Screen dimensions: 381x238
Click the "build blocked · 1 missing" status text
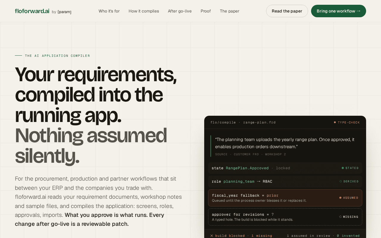243,236
